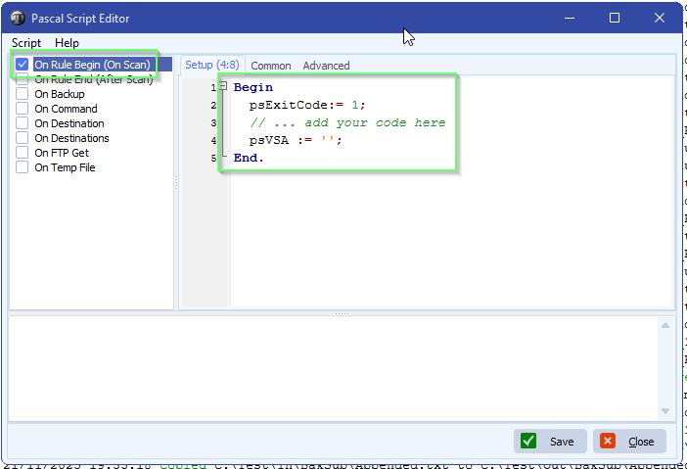
Task: Open the Script menu
Action: point(26,43)
